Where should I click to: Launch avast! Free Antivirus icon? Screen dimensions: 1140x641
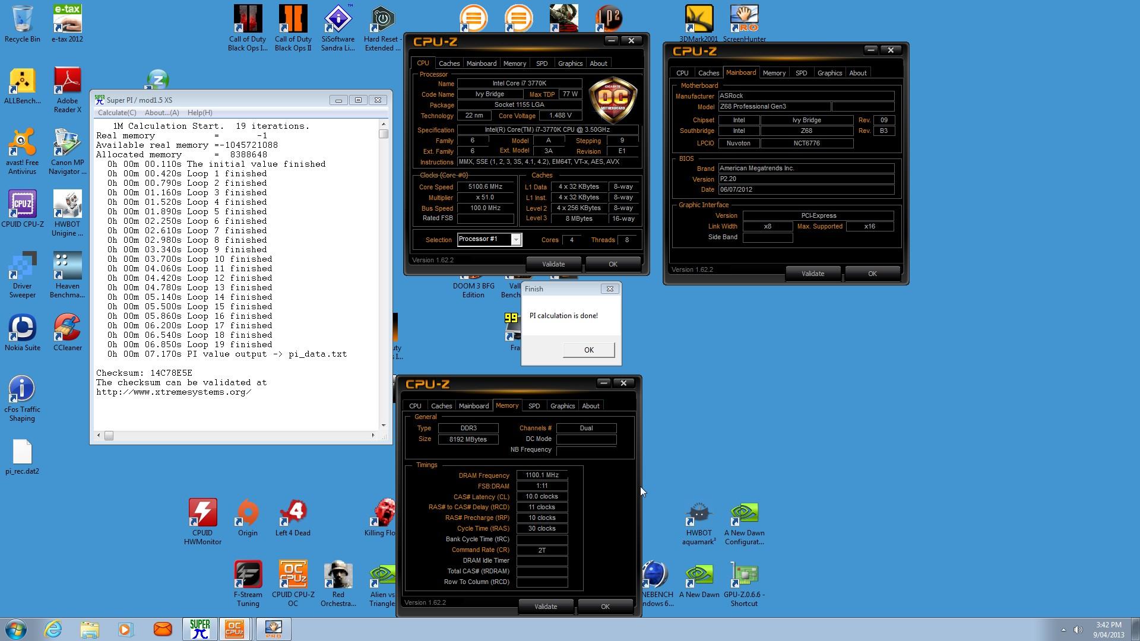click(x=23, y=152)
